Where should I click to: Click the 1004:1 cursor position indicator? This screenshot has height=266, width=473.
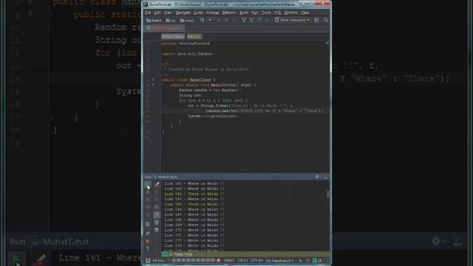(x=229, y=261)
